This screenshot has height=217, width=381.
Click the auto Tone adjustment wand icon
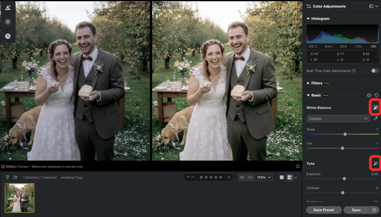(x=375, y=163)
